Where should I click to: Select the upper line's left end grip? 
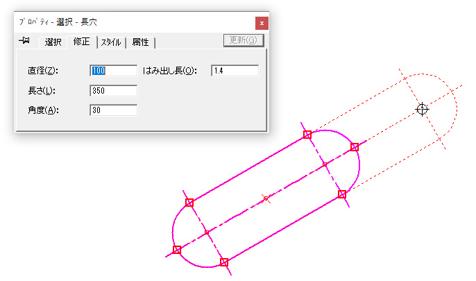click(189, 203)
